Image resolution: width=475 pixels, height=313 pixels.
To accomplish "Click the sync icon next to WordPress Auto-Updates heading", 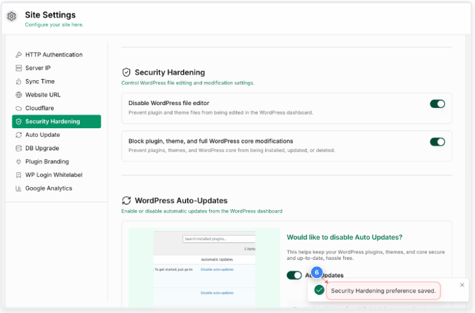I will click(x=127, y=200).
